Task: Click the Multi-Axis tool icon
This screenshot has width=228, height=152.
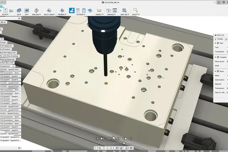Action: point(49,10)
